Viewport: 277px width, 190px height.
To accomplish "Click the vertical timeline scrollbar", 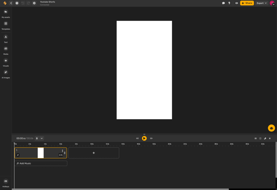I will [276, 160].
